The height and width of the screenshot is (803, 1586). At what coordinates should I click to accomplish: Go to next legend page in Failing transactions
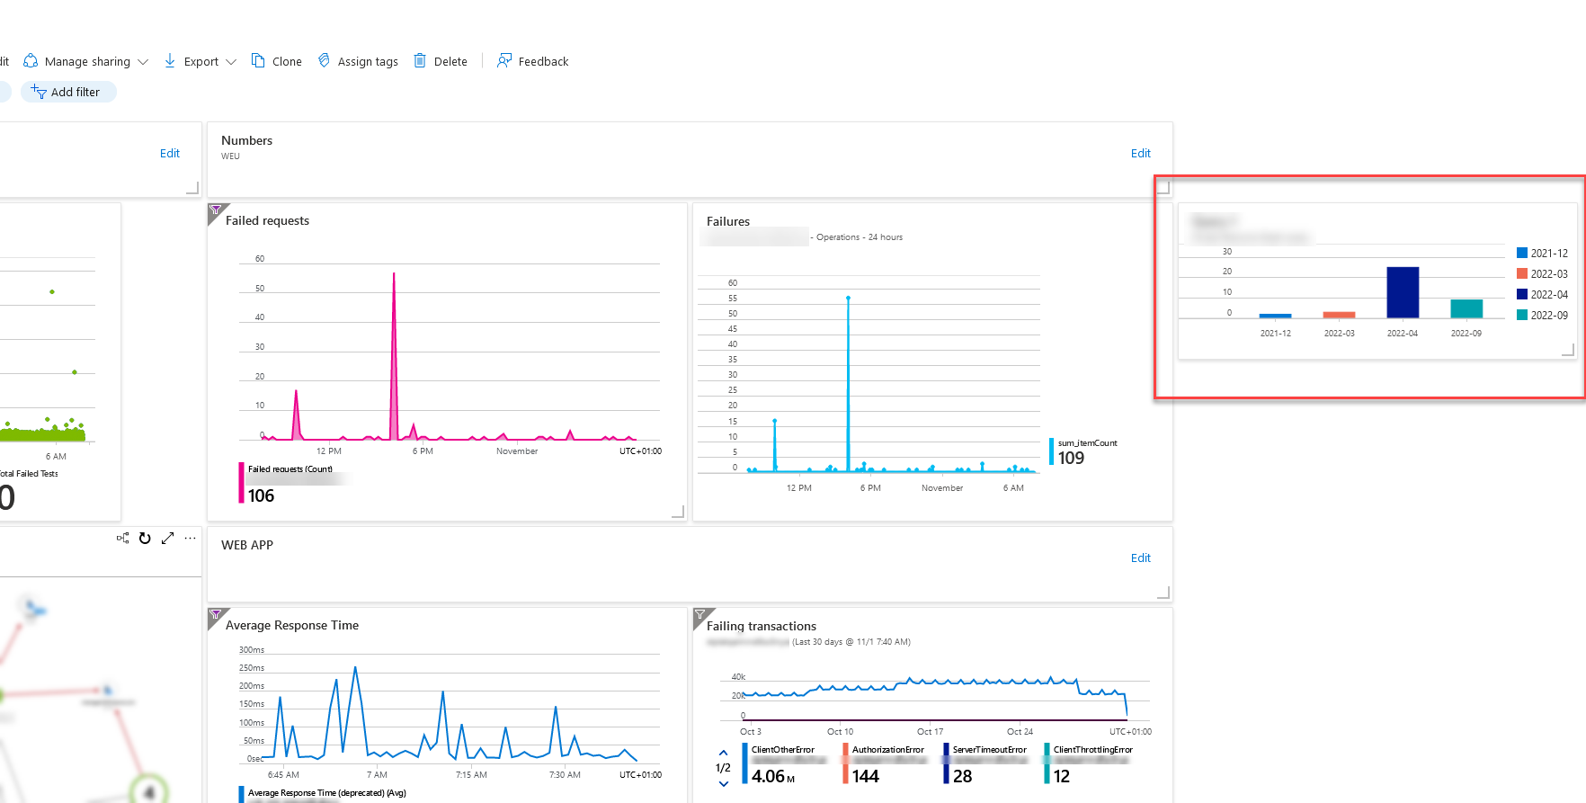(724, 784)
